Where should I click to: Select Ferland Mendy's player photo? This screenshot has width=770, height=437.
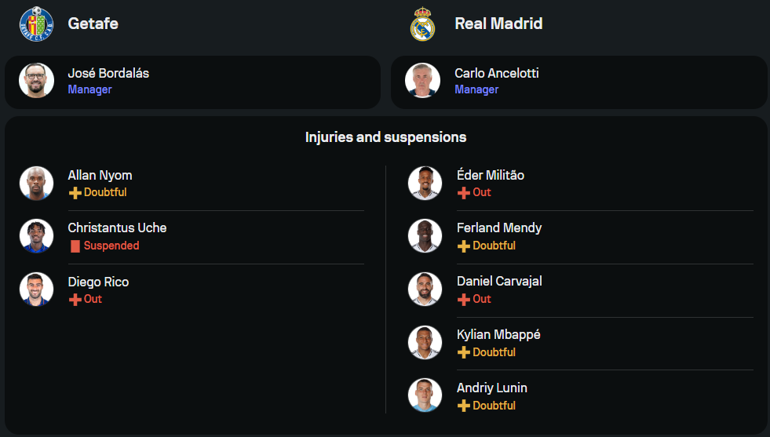[425, 236]
